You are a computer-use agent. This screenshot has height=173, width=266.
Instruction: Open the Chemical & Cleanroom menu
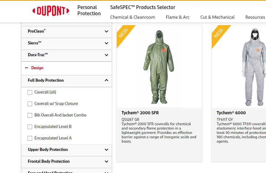tap(133, 17)
